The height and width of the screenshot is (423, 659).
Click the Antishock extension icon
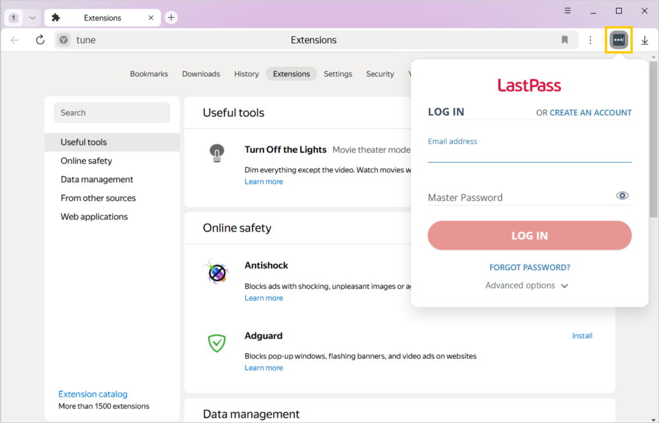217,273
